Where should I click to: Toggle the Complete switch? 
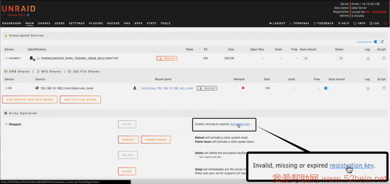coord(376,42)
